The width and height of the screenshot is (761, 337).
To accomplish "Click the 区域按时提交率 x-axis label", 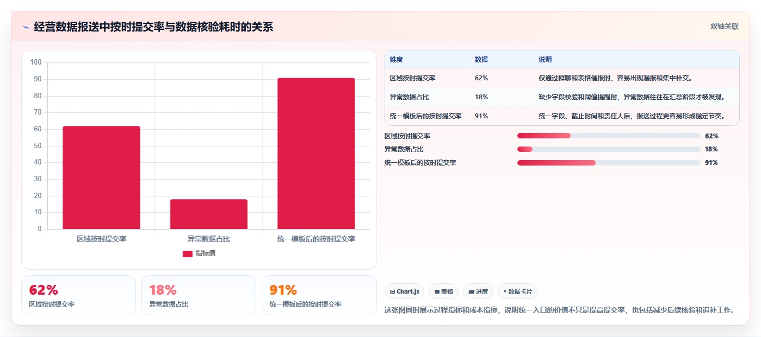I will 101,239.
